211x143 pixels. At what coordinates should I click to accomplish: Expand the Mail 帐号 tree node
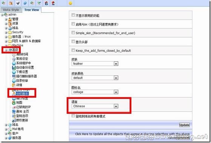coord(6,129)
